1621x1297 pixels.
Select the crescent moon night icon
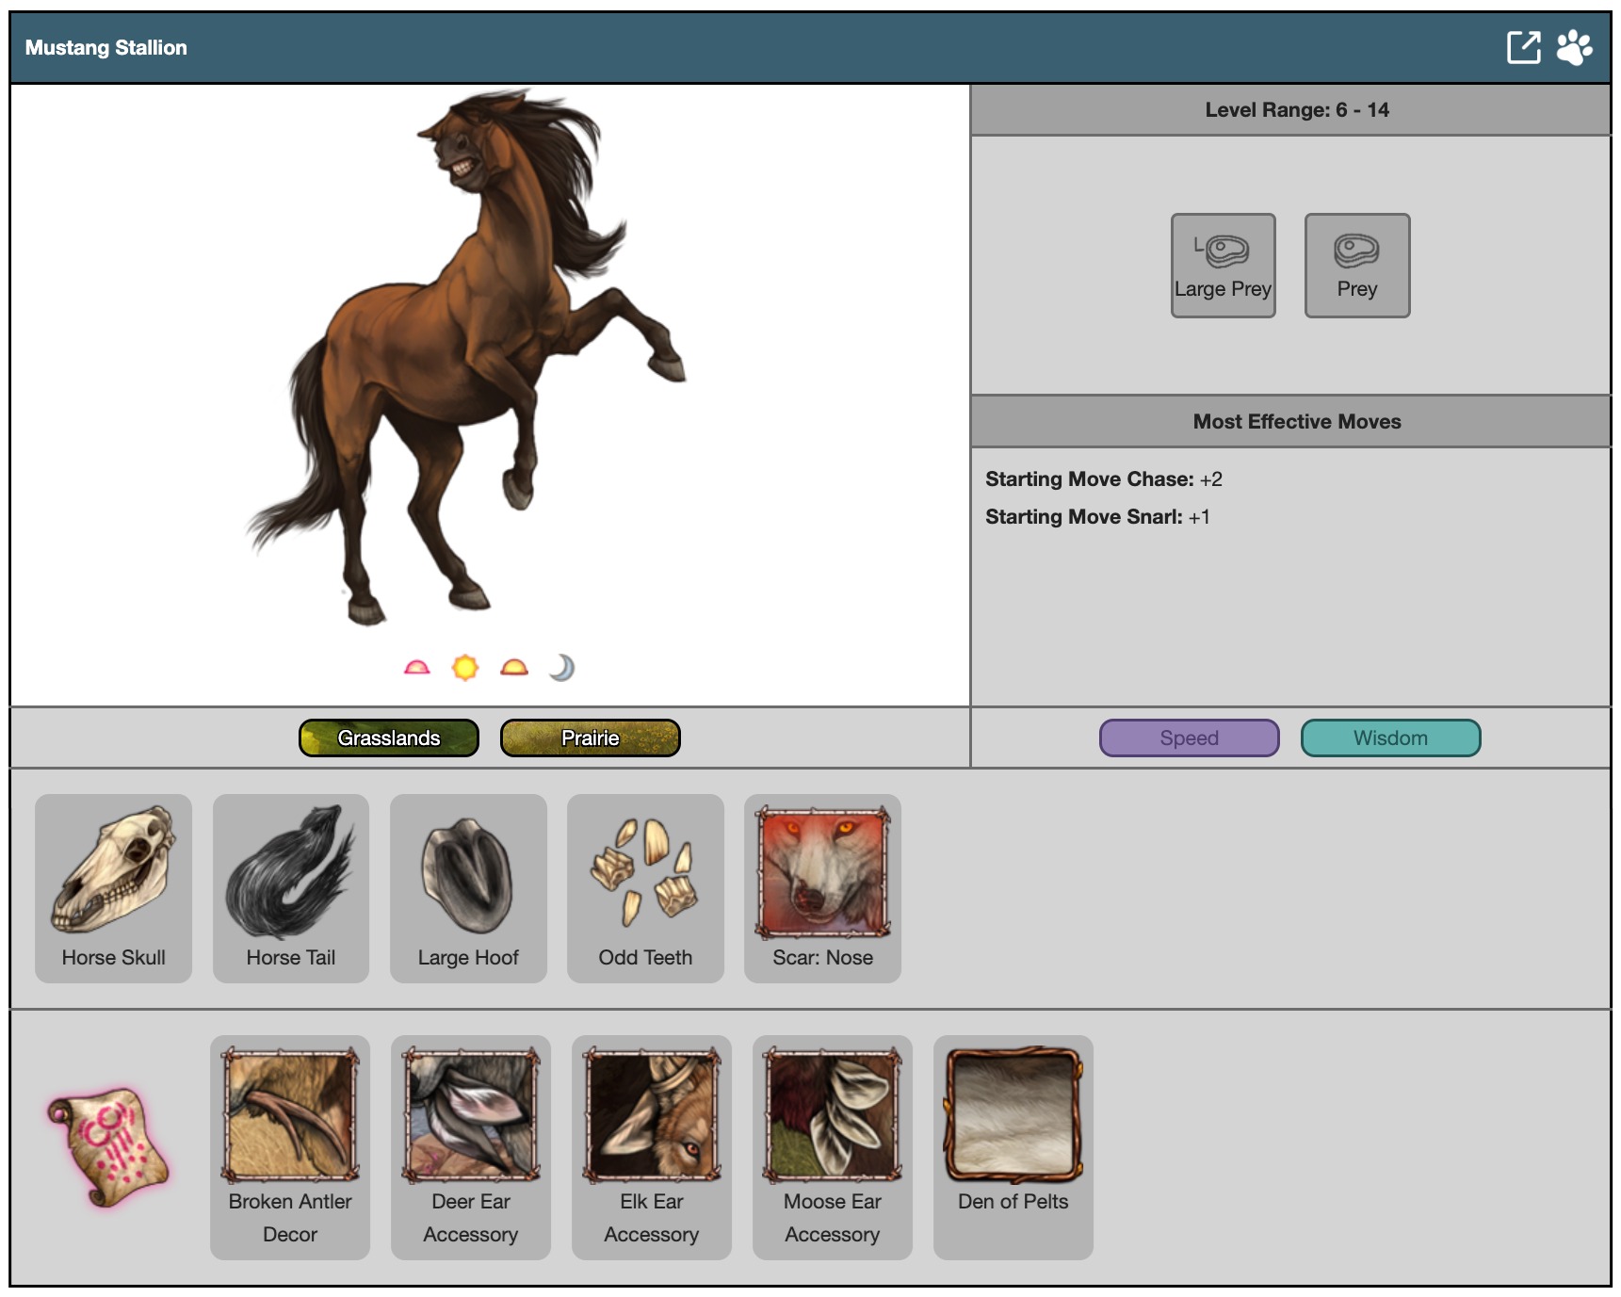(x=562, y=668)
